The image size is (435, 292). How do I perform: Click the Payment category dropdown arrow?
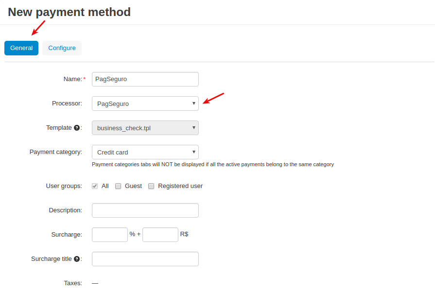coord(193,152)
